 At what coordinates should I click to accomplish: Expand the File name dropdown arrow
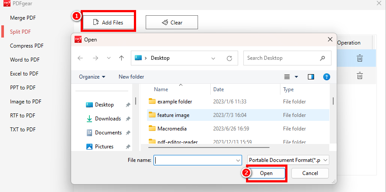pyautogui.click(x=238, y=160)
